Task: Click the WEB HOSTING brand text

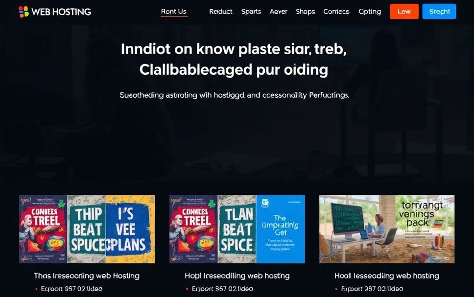Action: point(61,12)
